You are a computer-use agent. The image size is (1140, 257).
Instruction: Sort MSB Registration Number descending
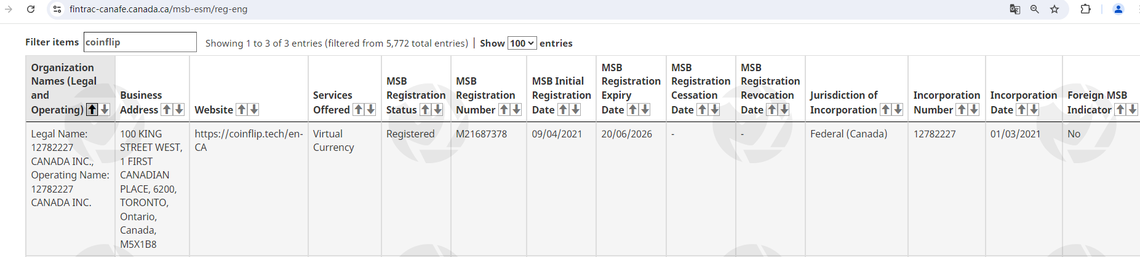click(x=517, y=110)
